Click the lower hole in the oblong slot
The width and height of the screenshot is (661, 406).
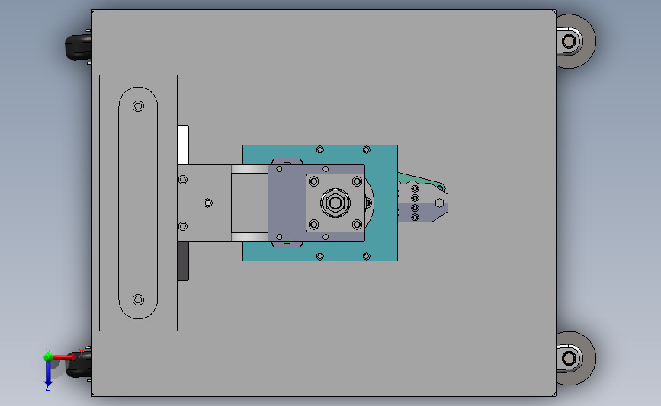point(138,299)
